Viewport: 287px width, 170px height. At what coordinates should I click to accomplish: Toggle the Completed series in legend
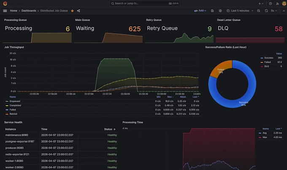[15, 106]
